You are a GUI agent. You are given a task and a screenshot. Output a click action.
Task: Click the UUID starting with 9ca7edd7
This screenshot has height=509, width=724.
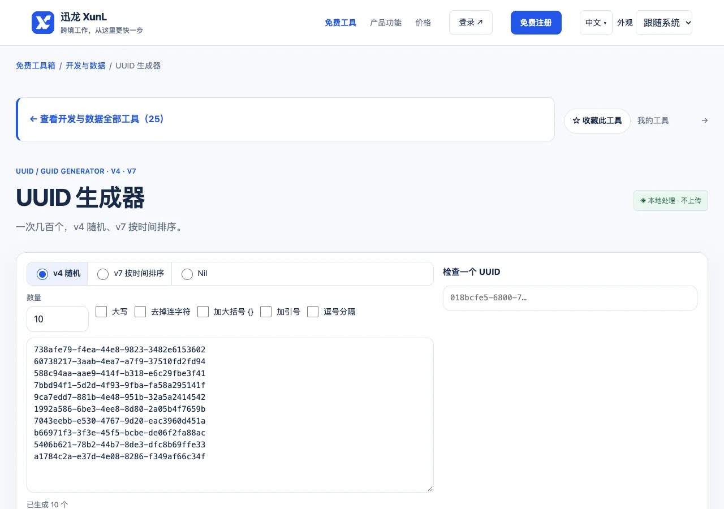tap(120, 397)
